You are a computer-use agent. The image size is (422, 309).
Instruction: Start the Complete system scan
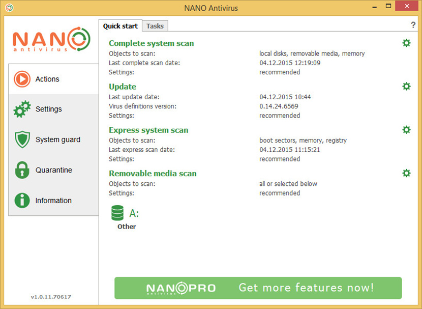tap(151, 43)
